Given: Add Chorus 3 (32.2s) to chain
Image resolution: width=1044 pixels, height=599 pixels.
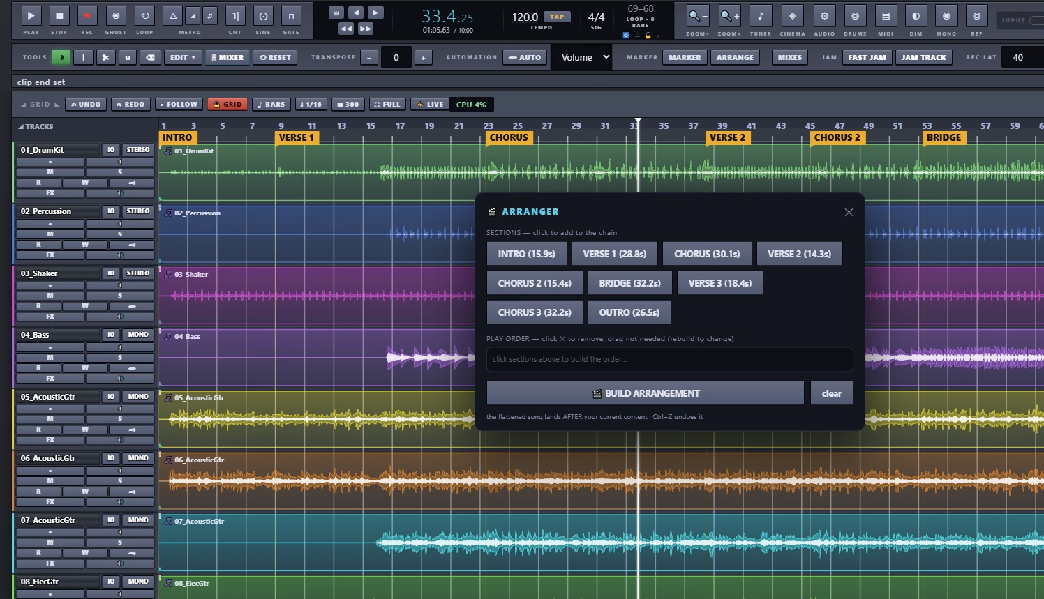Looking at the screenshot, I should 535,312.
